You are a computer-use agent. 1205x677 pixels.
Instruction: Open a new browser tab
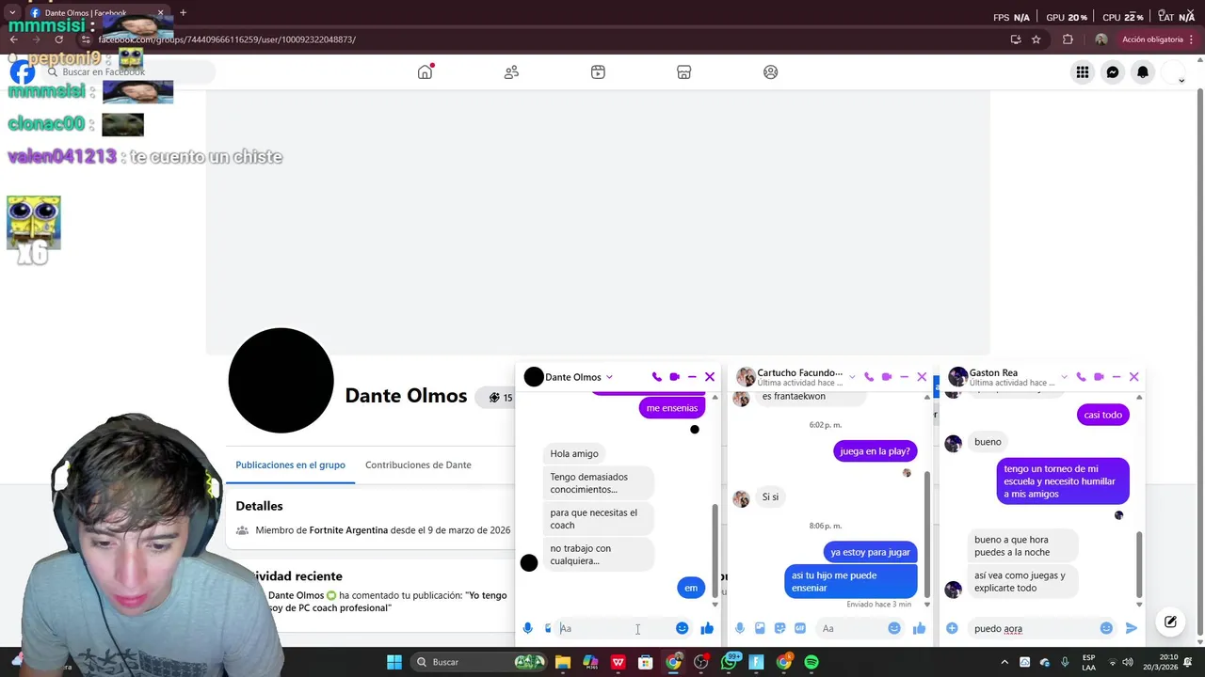point(183,13)
